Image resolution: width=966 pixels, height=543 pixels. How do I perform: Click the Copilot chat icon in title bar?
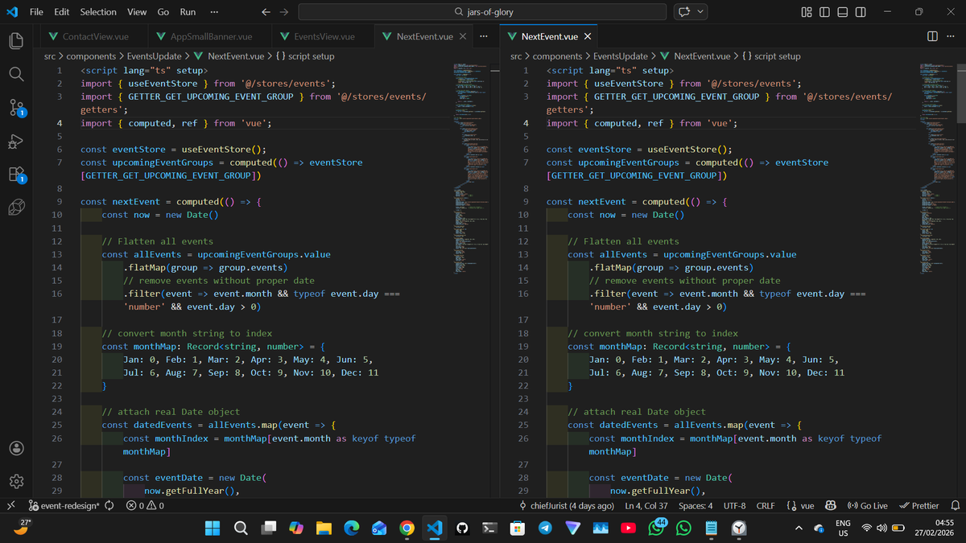point(684,12)
